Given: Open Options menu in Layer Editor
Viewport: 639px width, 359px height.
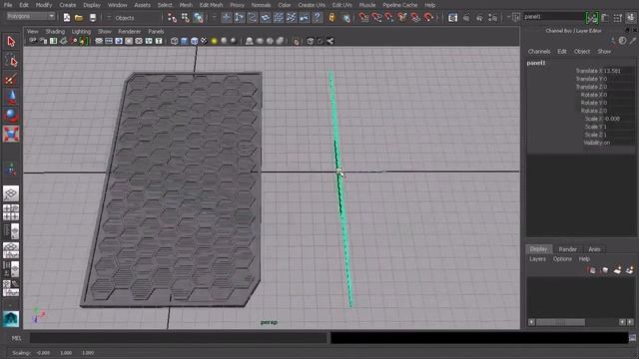Looking at the screenshot, I should [x=562, y=259].
